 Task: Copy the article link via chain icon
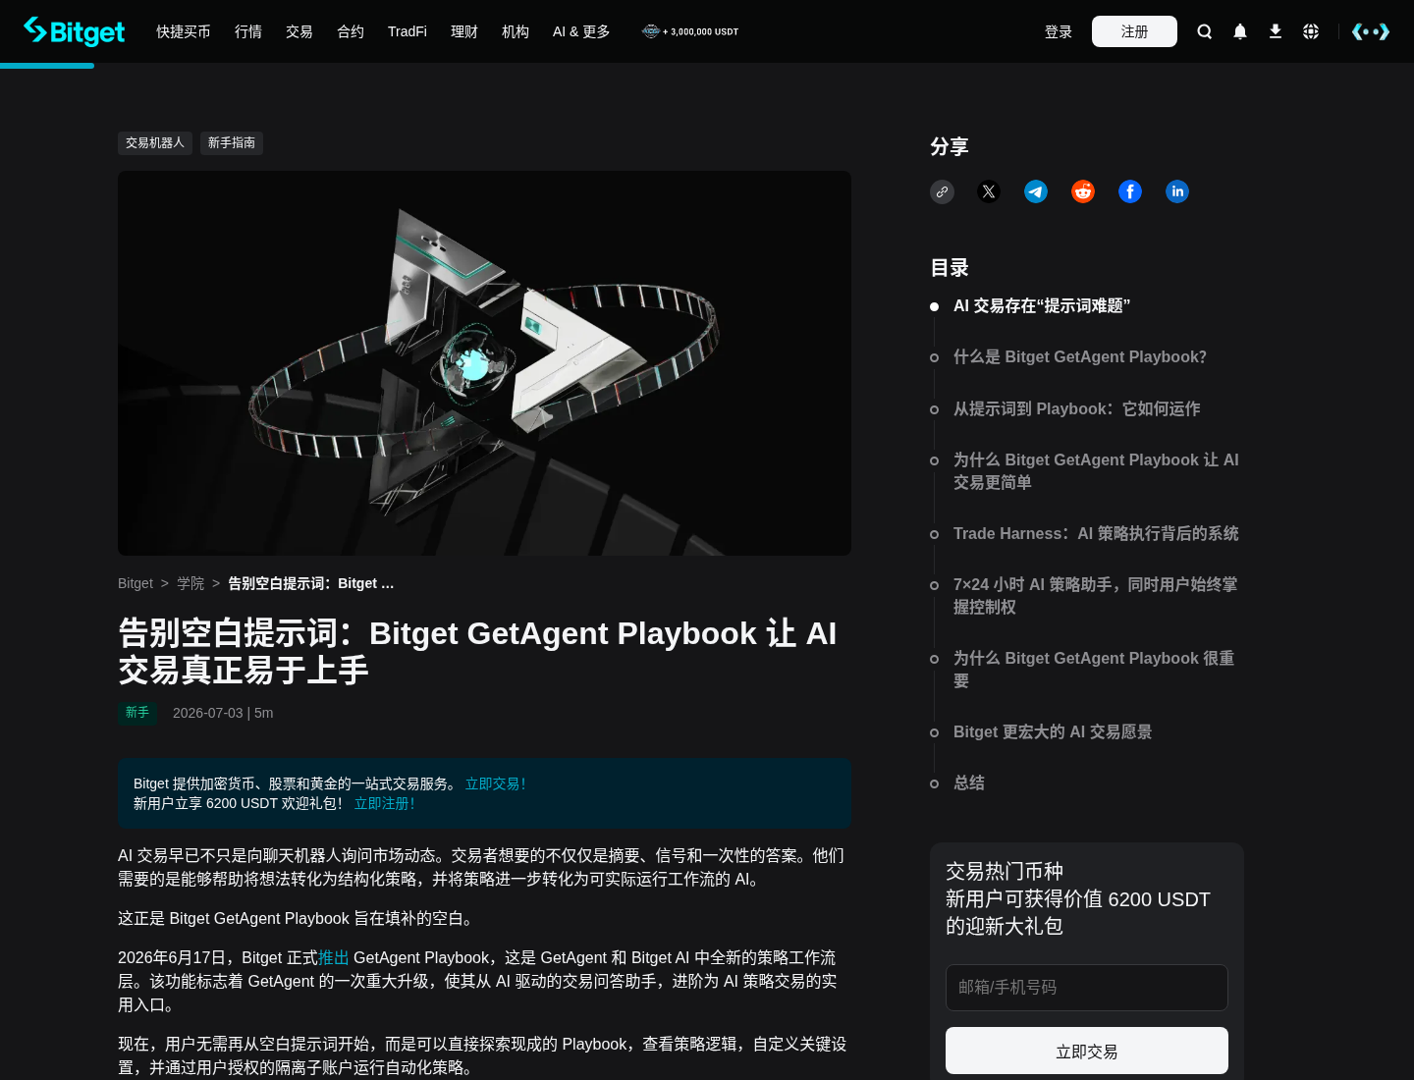[x=942, y=191]
